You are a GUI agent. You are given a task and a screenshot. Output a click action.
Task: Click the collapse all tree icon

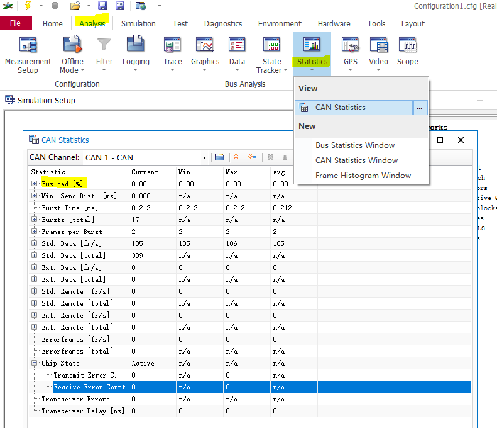pos(238,157)
